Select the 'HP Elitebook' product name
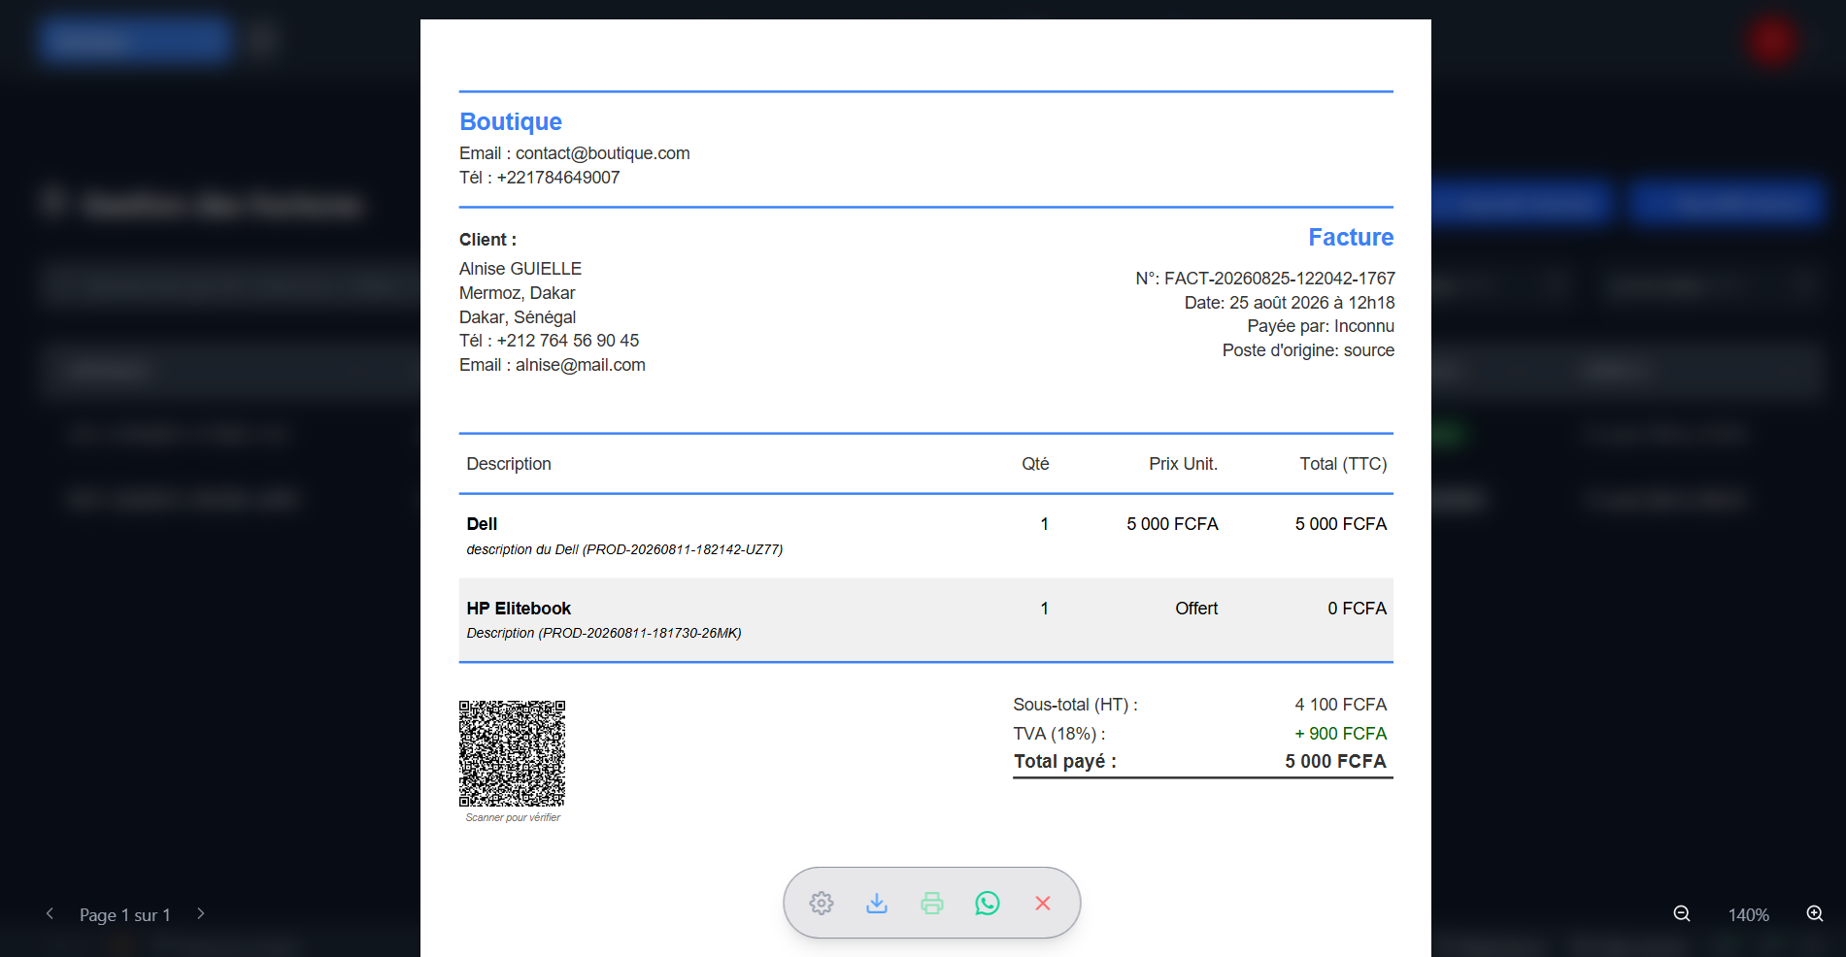The width and height of the screenshot is (1846, 957). [519, 609]
